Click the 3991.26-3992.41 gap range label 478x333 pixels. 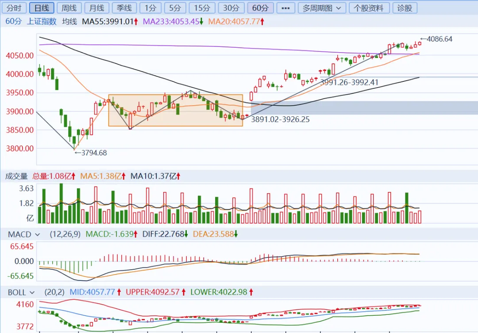point(349,82)
